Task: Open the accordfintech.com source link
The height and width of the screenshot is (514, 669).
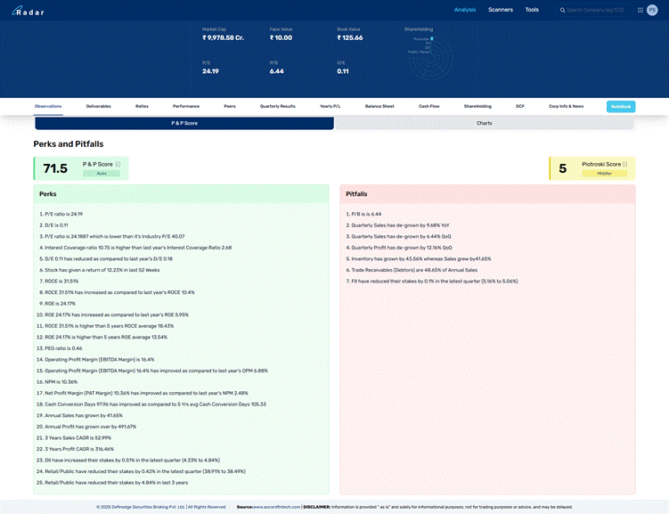Action: (x=276, y=507)
